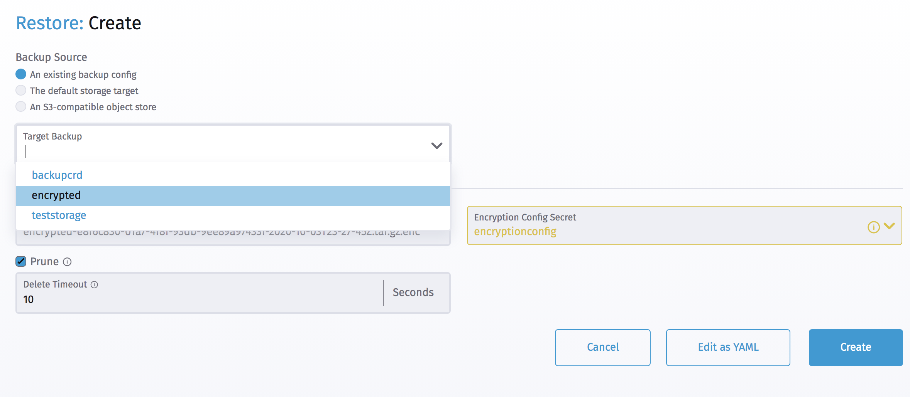Click the Seconds unit label
This screenshot has height=397, width=910.
point(413,293)
